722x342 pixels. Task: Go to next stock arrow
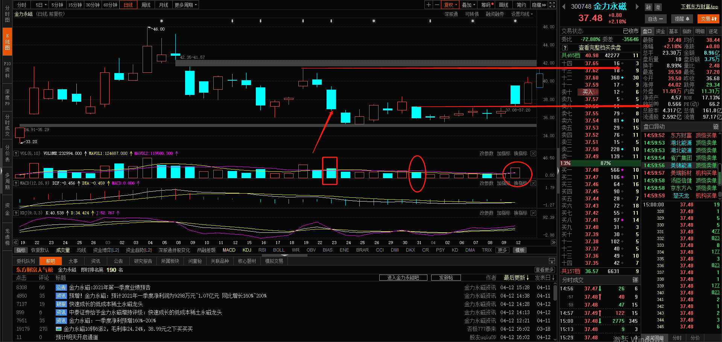(x=637, y=7)
